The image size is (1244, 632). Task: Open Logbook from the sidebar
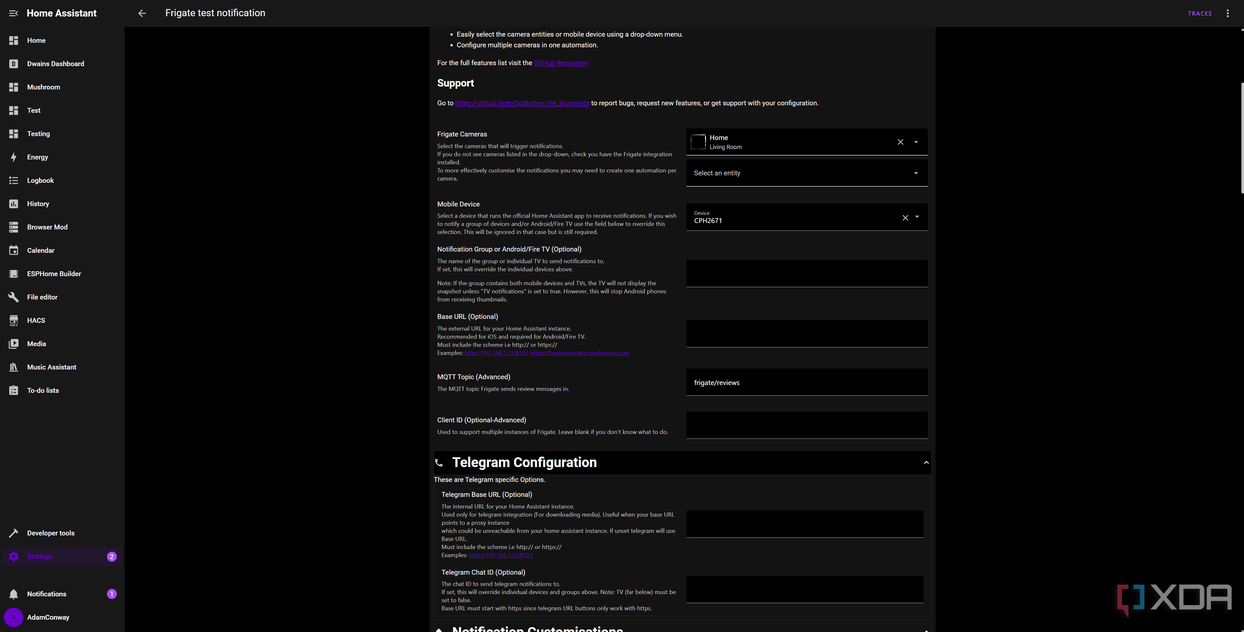coord(62,181)
